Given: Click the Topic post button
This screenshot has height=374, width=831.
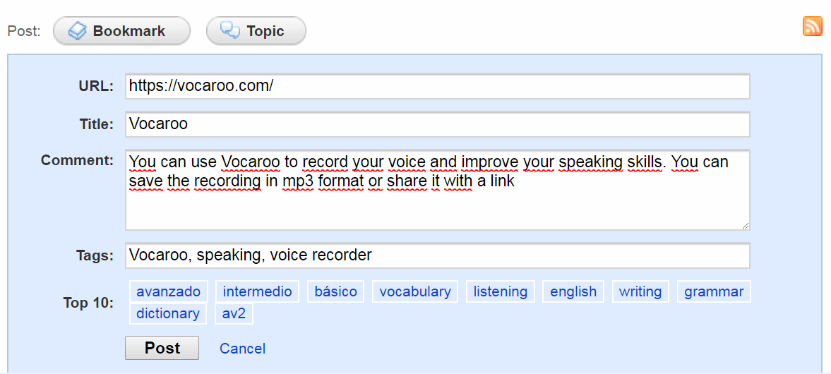Looking at the screenshot, I should pos(256,31).
